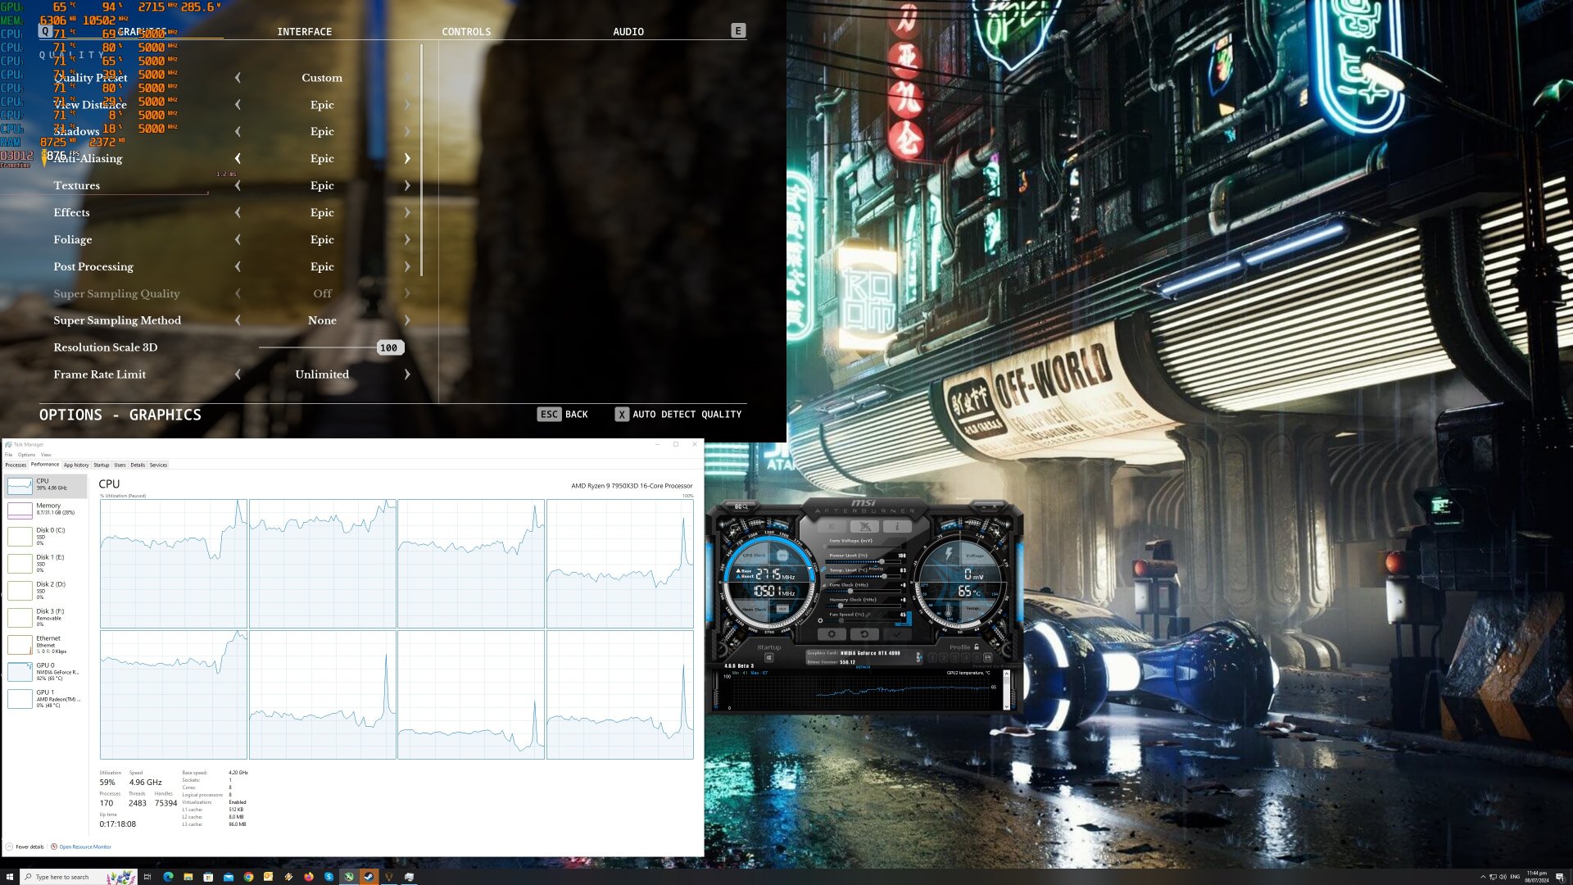Click Open Resource Monitor link in Task Manager
Image resolution: width=1573 pixels, height=885 pixels.
(84, 846)
